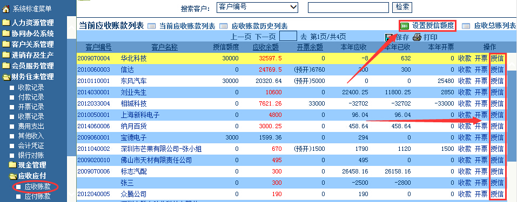517x202 pixels.
Task: Click 去 to jump to page
Action: [304, 37]
